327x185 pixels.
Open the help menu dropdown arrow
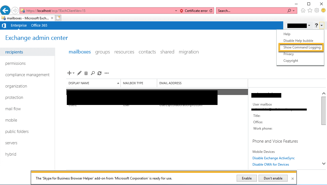coord(321,25)
